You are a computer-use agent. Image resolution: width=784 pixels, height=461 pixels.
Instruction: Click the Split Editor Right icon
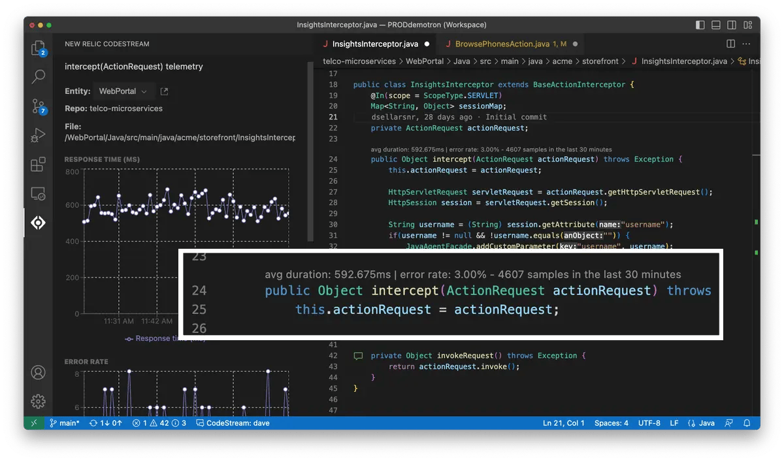730,44
